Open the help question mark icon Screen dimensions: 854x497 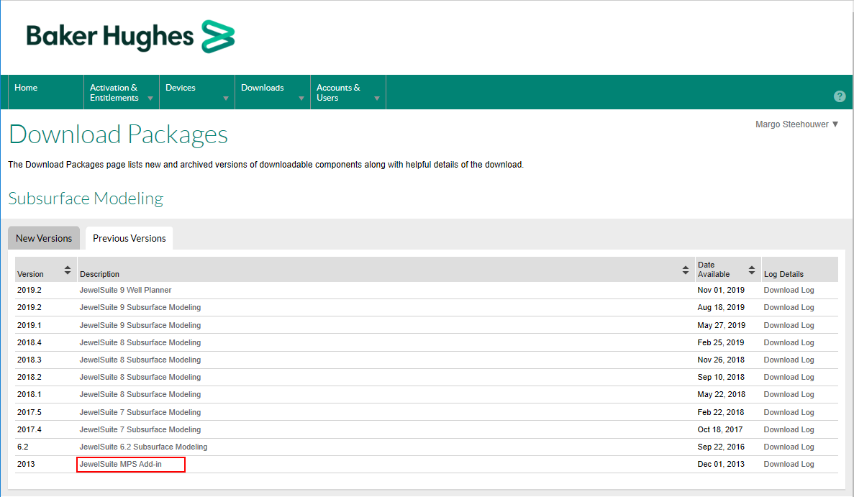click(x=839, y=96)
